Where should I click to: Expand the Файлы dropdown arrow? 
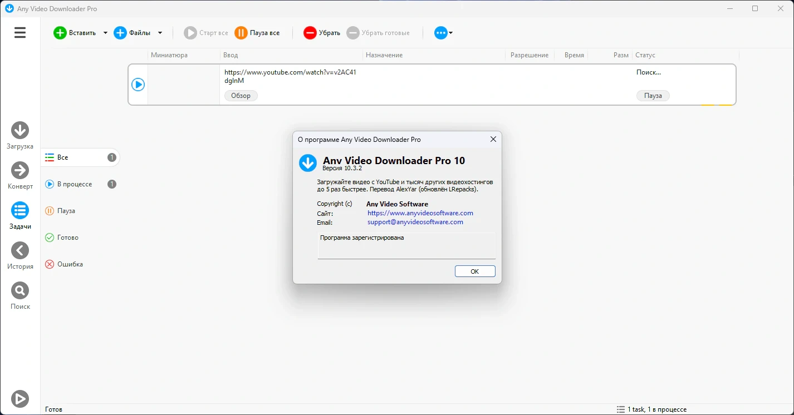coord(160,33)
